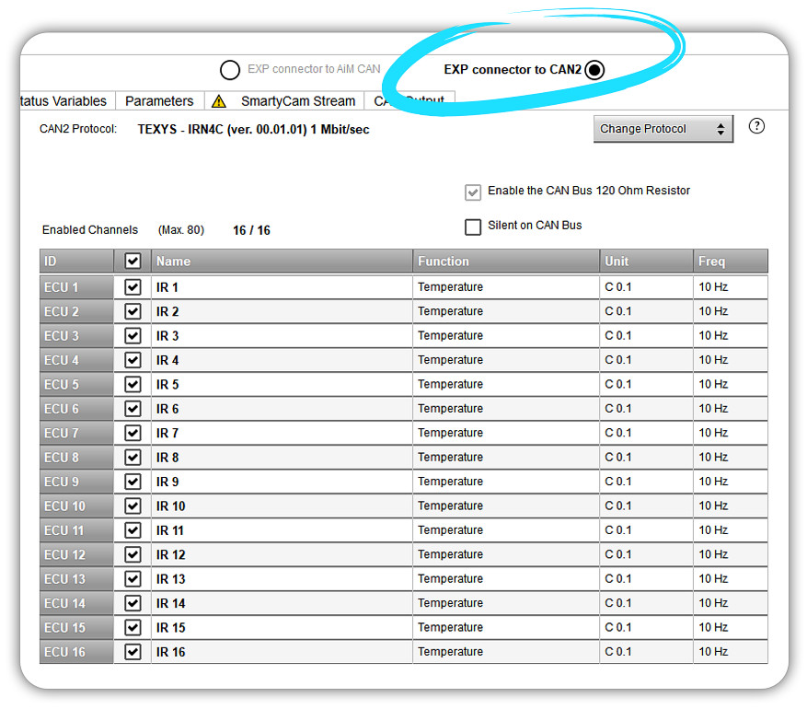Viewport: 807px width, 709px height.
Task: Select EXP connector to AiM CAN option
Action: 229,70
